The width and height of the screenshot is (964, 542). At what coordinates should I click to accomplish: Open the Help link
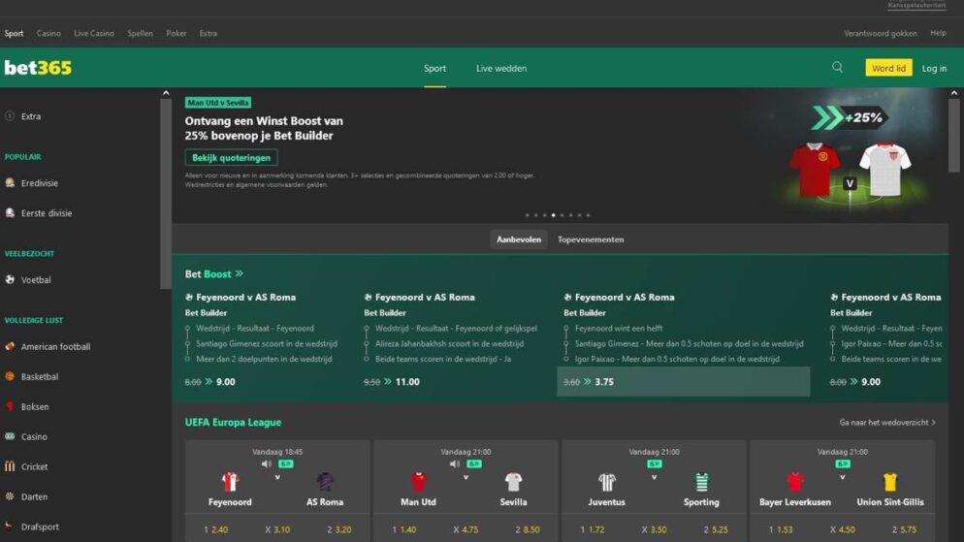coord(938,33)
